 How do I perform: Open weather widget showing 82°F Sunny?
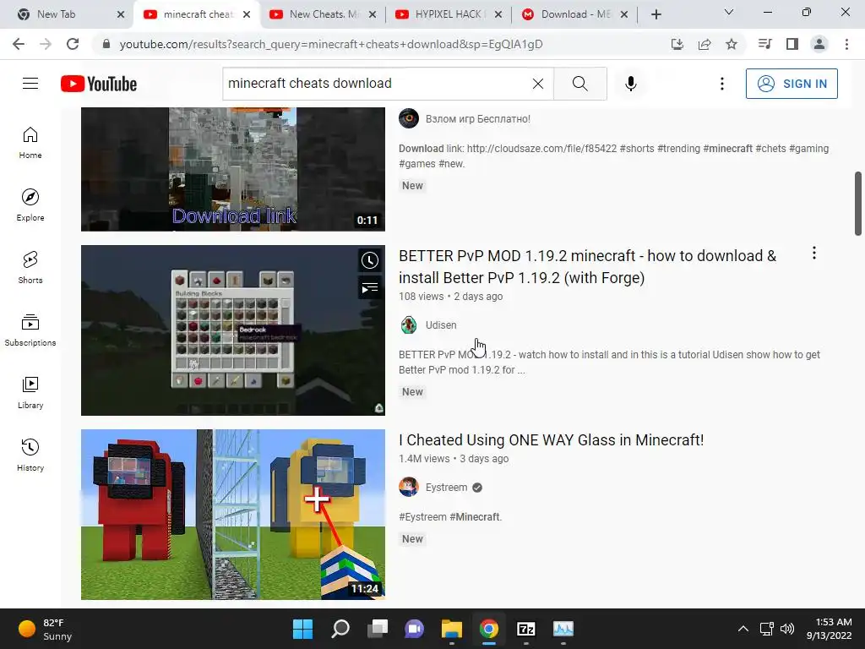tap(46, 629)
